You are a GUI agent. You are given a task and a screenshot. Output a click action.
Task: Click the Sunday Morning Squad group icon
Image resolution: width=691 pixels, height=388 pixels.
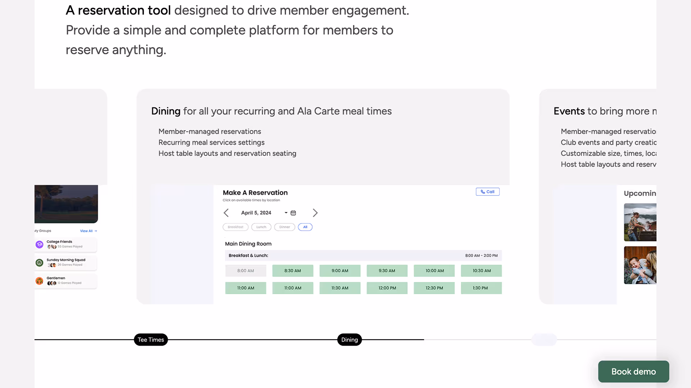click(40, 263)
